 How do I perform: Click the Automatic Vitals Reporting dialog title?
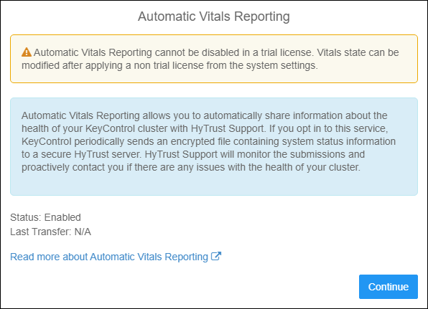[x=214, y=16]
